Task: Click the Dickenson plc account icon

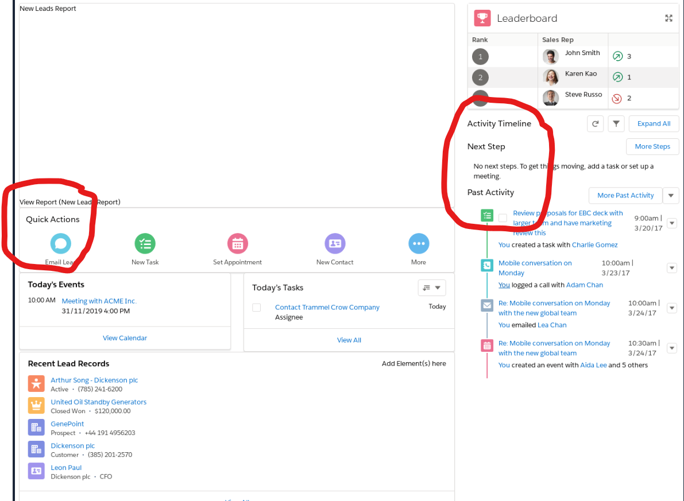Action: point(36,449)
